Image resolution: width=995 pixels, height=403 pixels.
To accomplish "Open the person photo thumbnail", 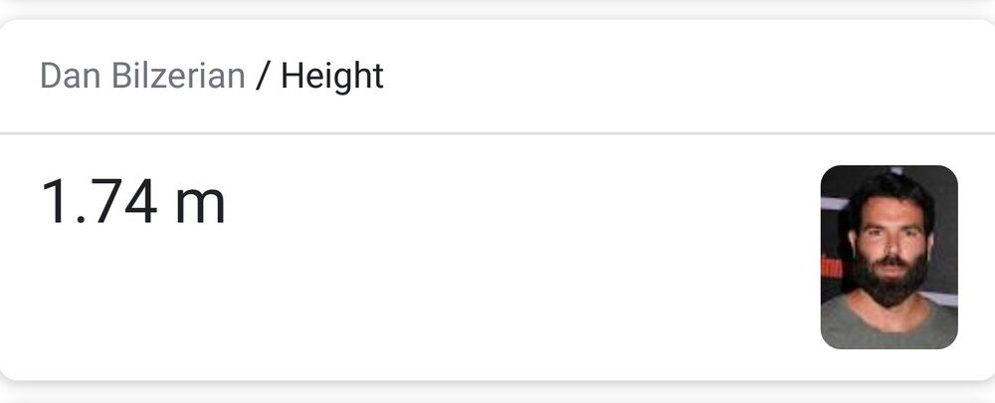I will [x=889, y=257].
